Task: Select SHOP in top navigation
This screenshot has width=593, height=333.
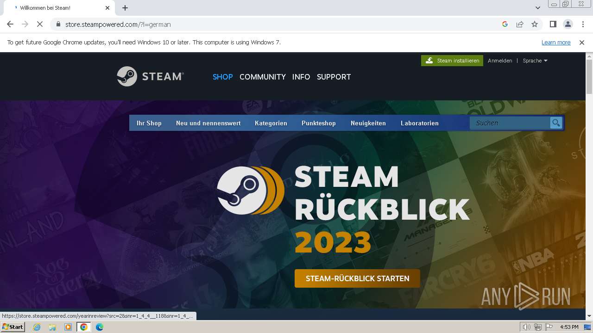Action: coord(223,77)
